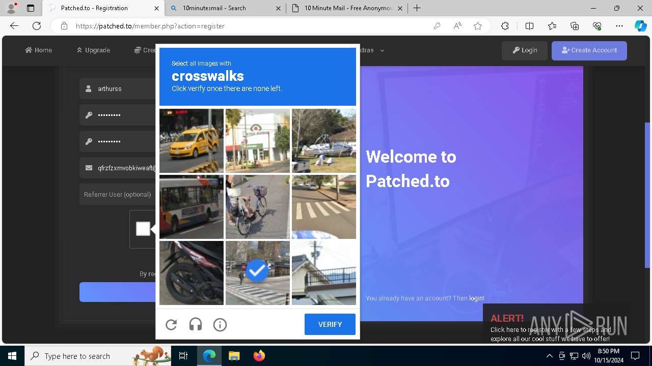
Task: Open Firefox from taskbar
Action: point(259,356)
